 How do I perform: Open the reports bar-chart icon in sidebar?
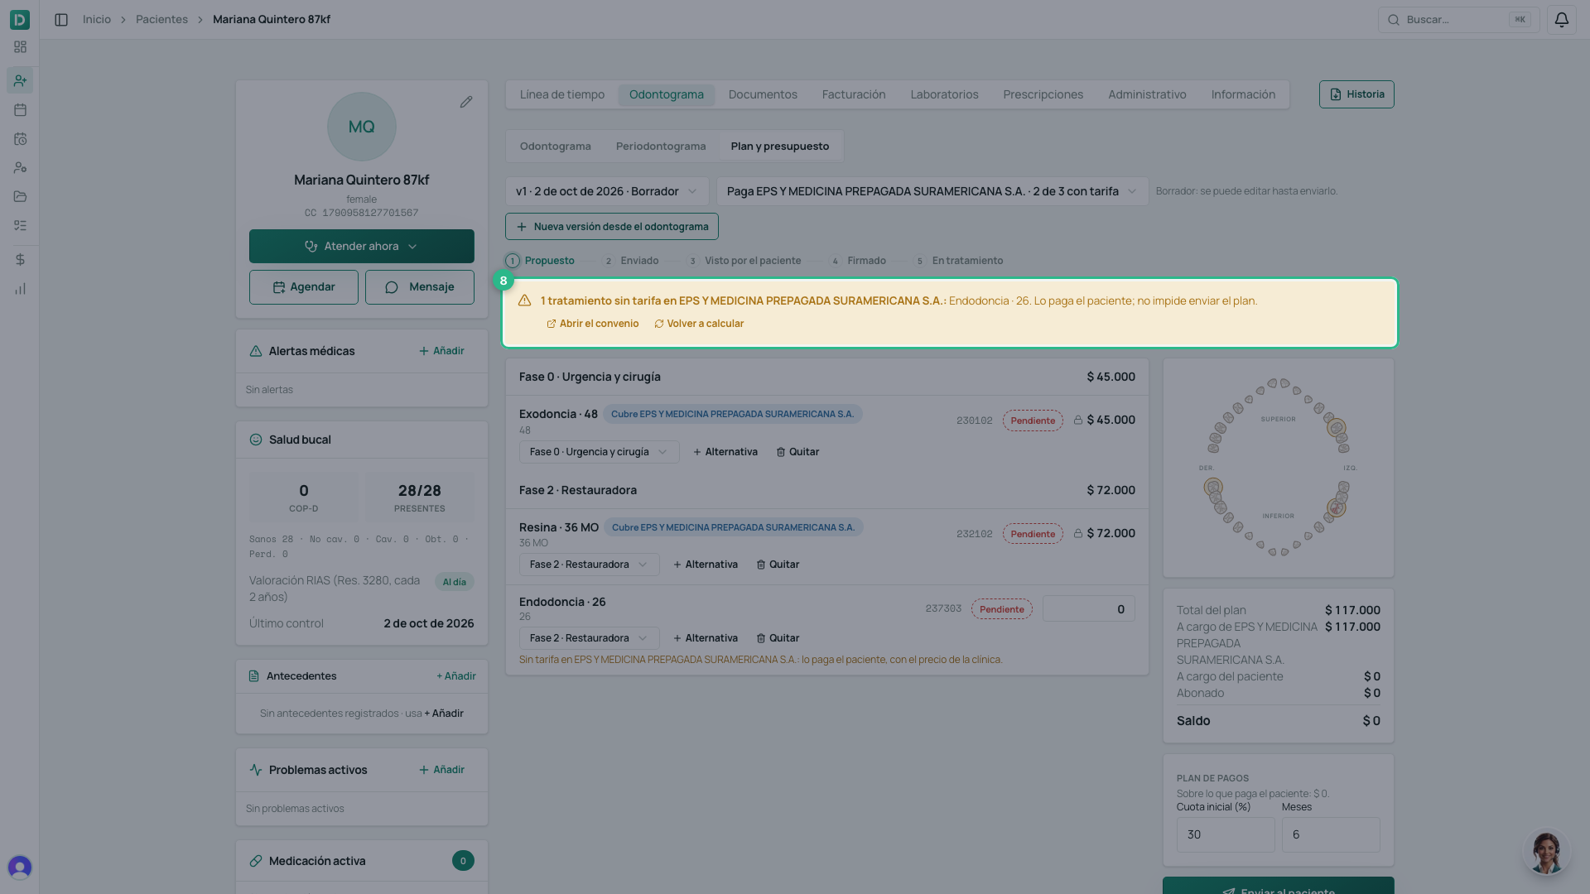click(x=20, y=289)
